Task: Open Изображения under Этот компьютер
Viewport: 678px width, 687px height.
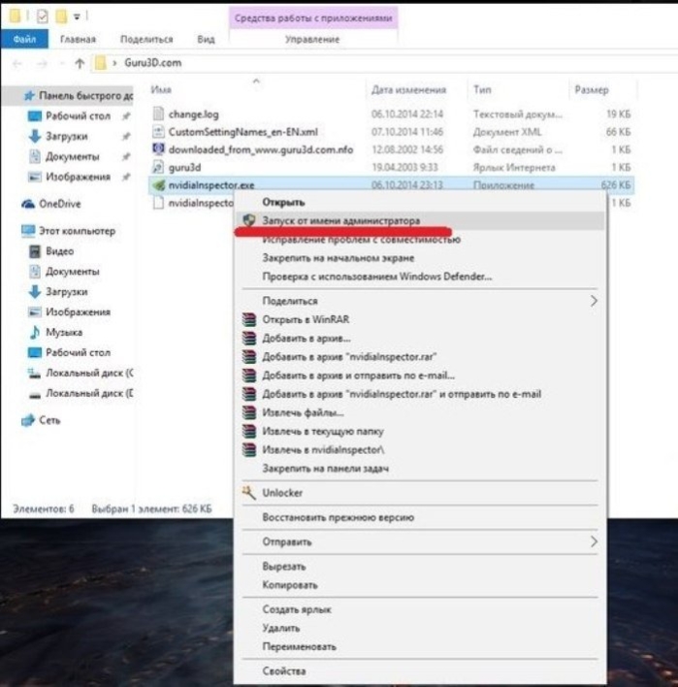Action: pos(78,311)
